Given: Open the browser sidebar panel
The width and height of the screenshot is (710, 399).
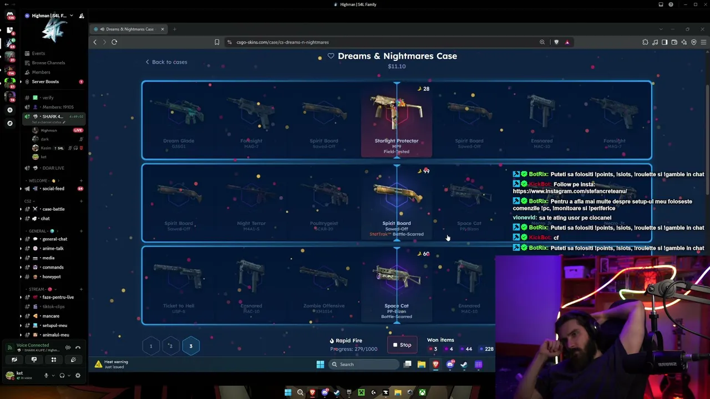Looking at the screenshot, I should 665,42.
